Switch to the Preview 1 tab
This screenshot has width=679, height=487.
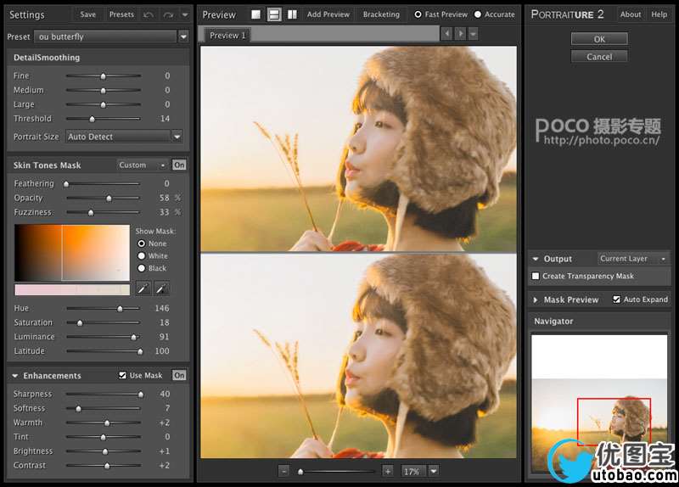pos(227,35)
